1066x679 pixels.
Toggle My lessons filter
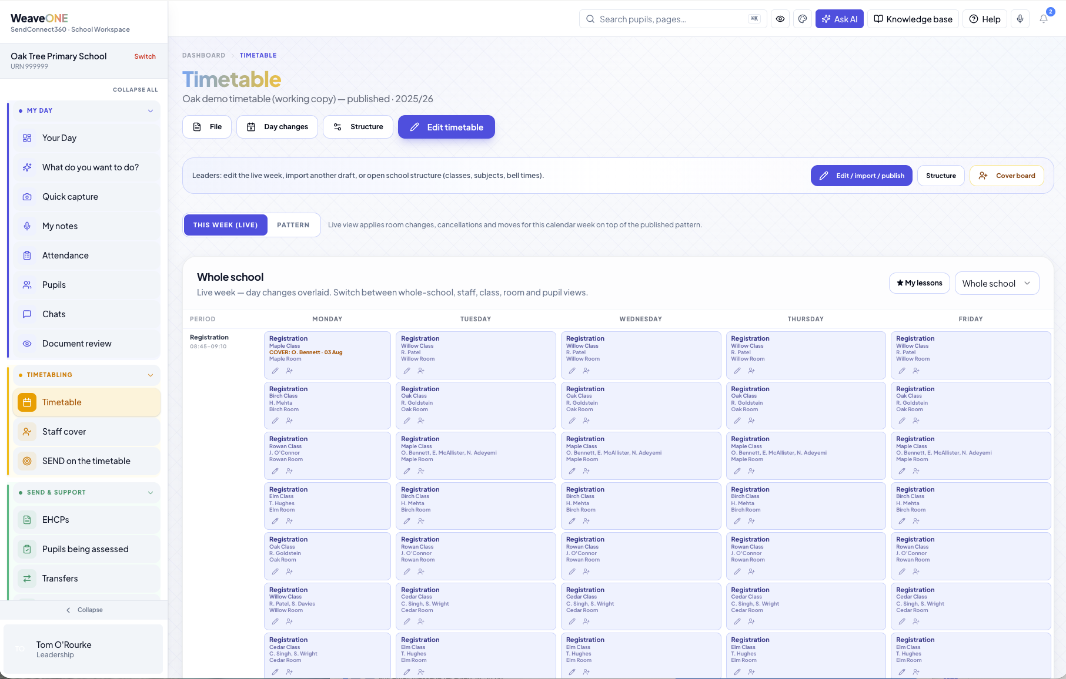pos(920,283)
